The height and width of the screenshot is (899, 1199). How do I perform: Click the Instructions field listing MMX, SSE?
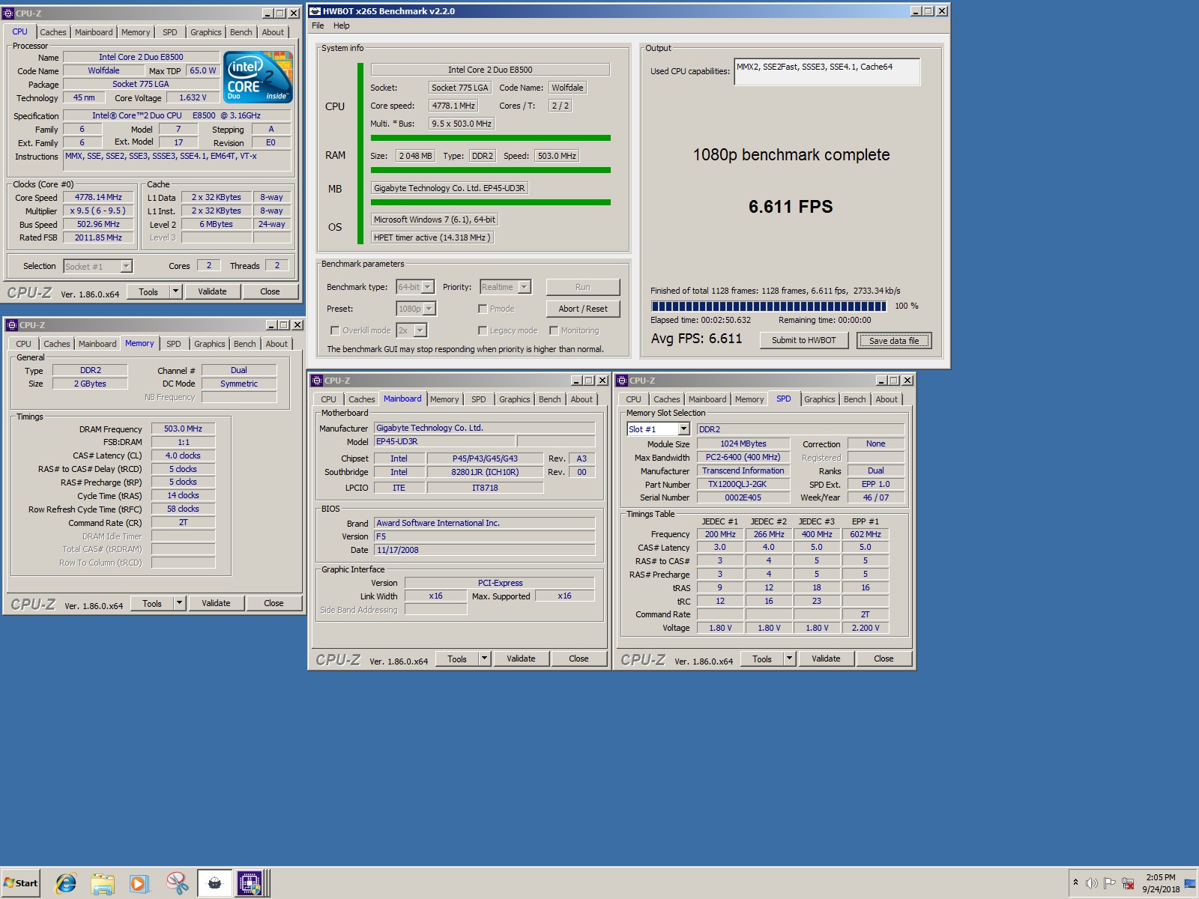tap(177, 160)
